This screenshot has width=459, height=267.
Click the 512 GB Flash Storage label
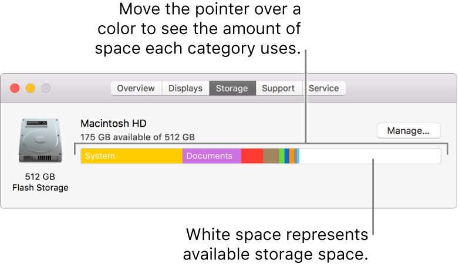40,182
